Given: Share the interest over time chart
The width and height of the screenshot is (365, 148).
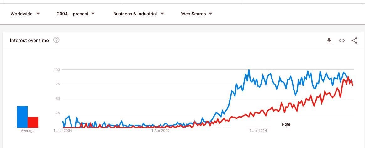Looking at the screenshot, I should (x=354, y=41).
